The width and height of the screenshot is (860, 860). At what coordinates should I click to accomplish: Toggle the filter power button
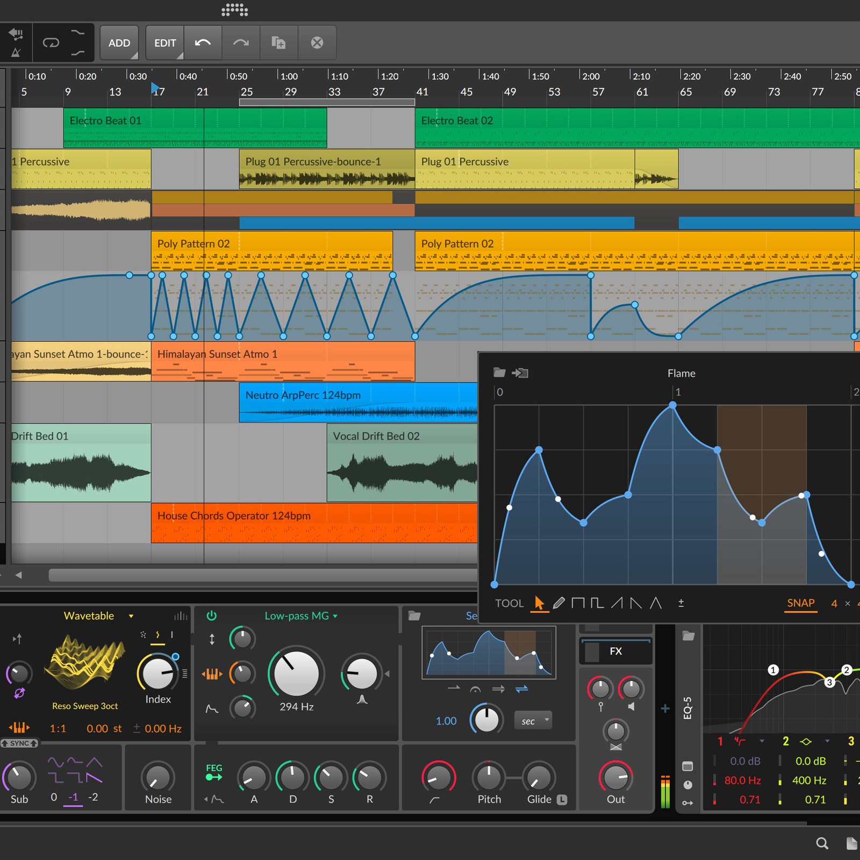click(x=212, y=615)
